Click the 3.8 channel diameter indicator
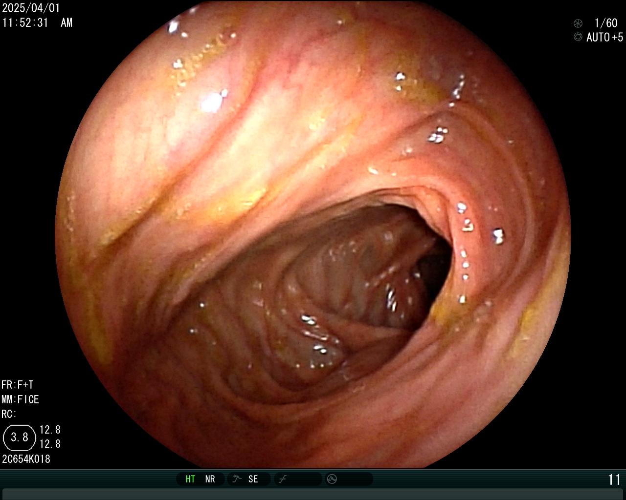 point(20,437)
